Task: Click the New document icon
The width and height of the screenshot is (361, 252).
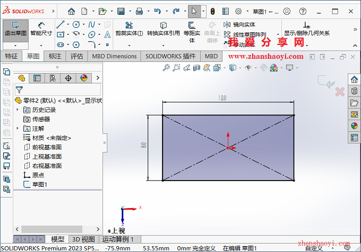Action: [84, 11]
